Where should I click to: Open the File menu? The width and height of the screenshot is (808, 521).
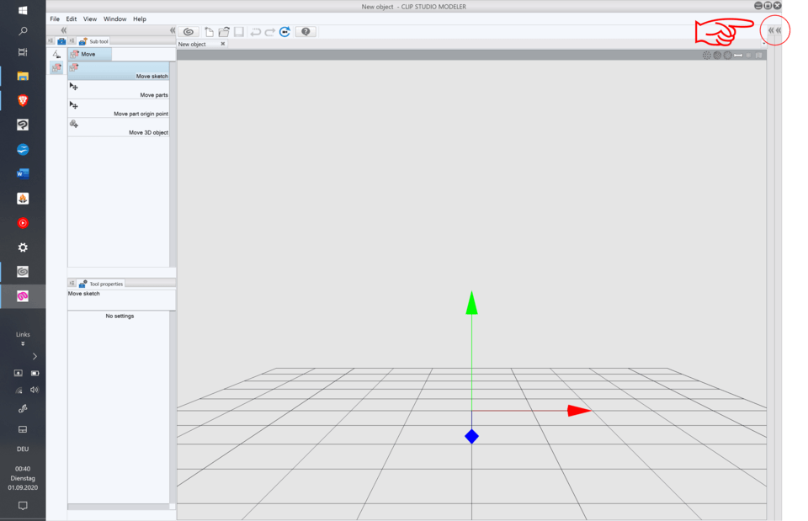click(55, 19)
